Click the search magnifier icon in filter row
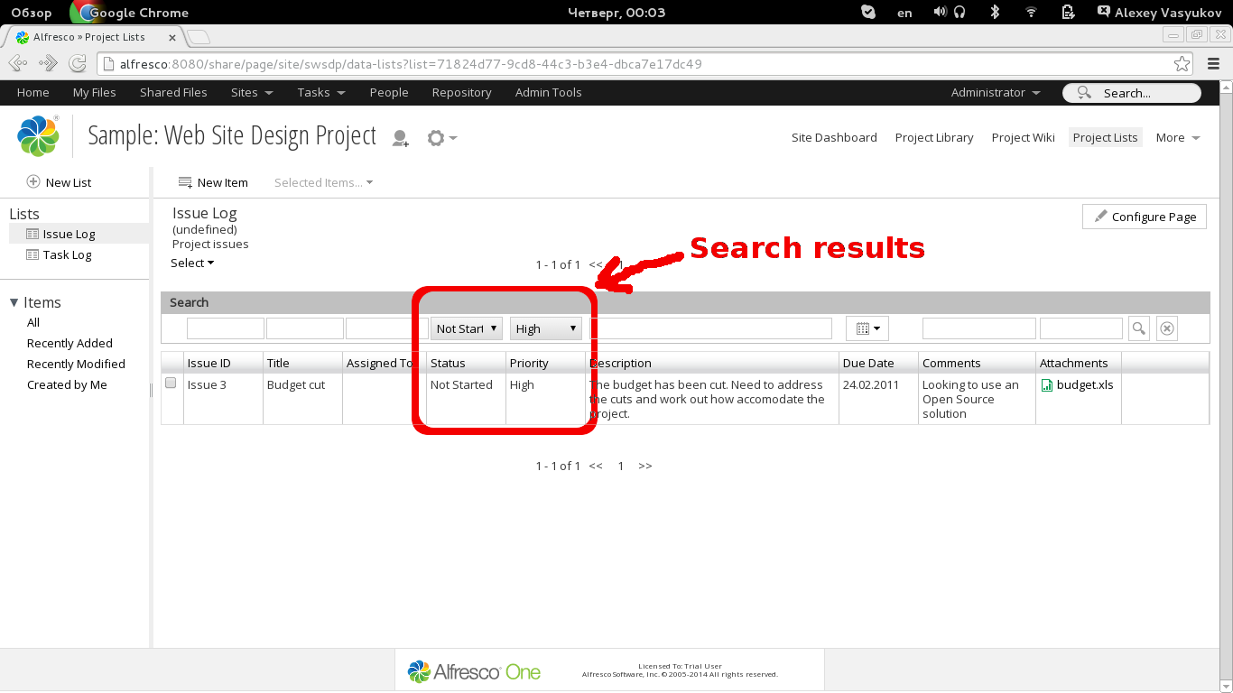 pyautogui.click(x=1139, y=328)
